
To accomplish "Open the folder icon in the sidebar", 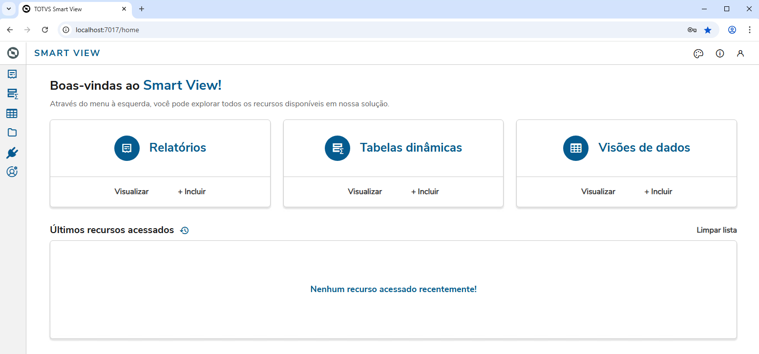I will pyautogui.click(x=12, y=133).
